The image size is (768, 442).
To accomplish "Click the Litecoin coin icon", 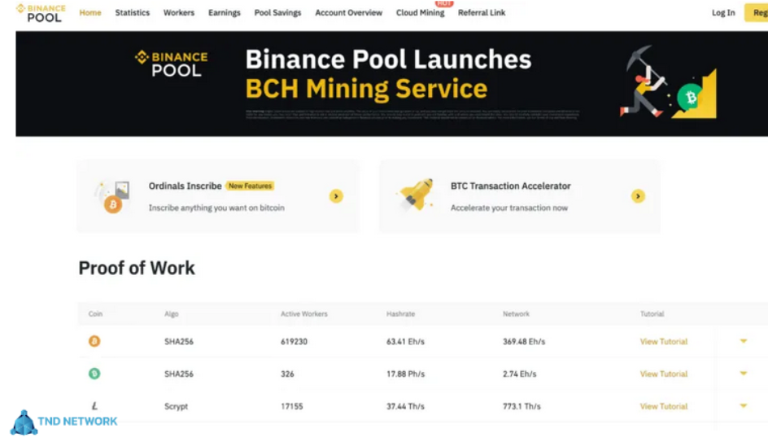I will [x=94, y=406].
